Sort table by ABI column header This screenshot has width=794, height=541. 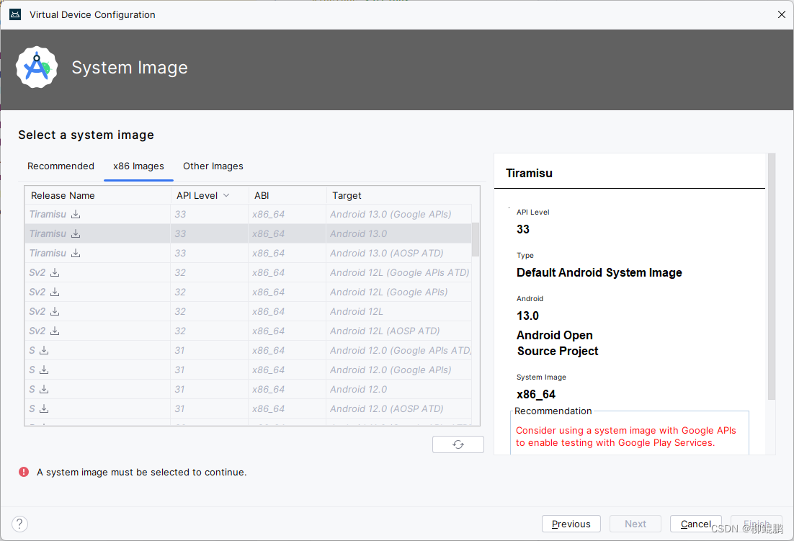point(287,195)
